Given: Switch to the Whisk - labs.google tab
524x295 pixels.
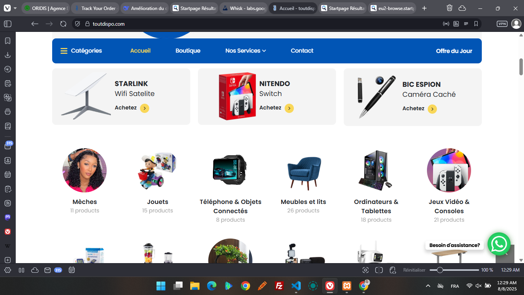Looking at the screenshot, I should click(x=243, y=8).
